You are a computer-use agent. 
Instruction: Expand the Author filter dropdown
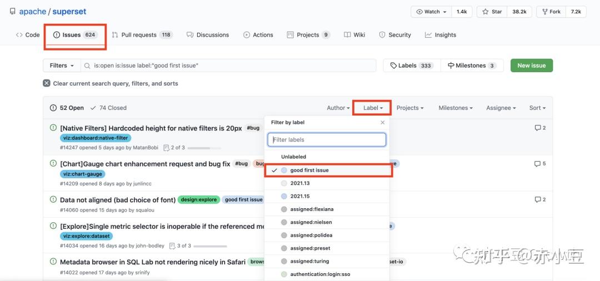point(338,108)
